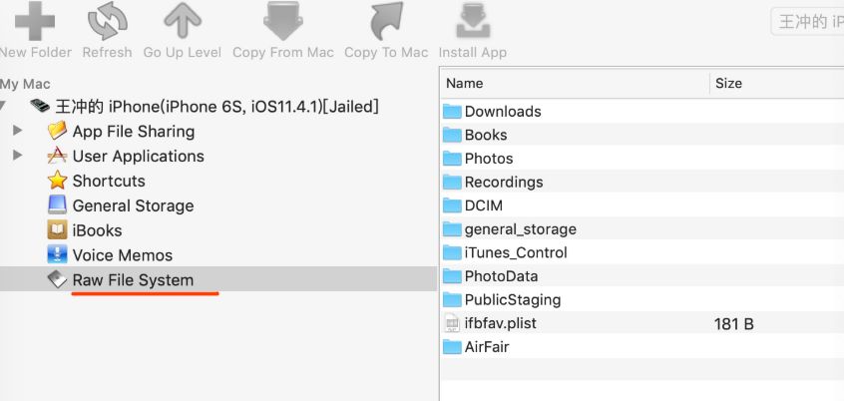Expand the User Applications node
This screenshot has height=401, width=844.
pos(18,156)
